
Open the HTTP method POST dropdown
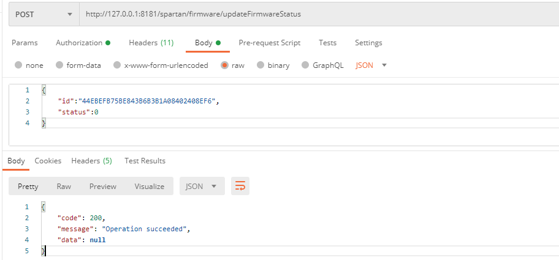click(x=43, y=13)
